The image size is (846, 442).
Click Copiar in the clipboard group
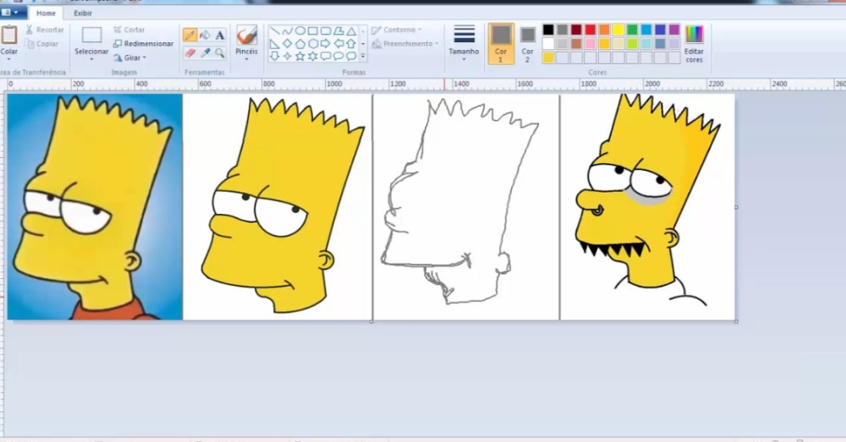(x=42, y=44)
